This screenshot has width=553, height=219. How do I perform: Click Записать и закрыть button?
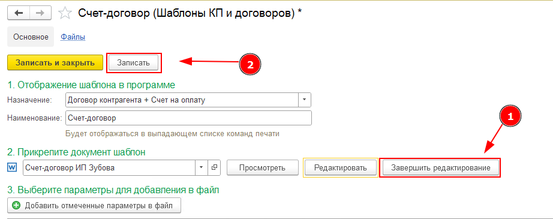[55, 63]
